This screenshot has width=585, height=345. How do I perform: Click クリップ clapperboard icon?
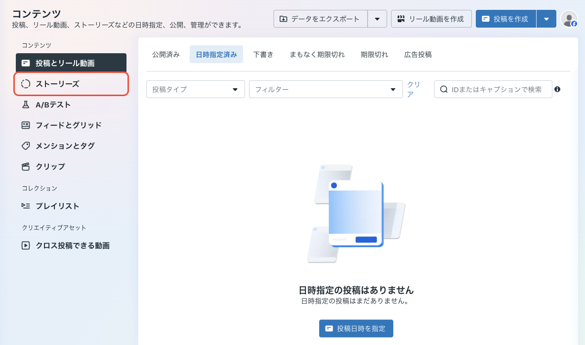[26, 167]
